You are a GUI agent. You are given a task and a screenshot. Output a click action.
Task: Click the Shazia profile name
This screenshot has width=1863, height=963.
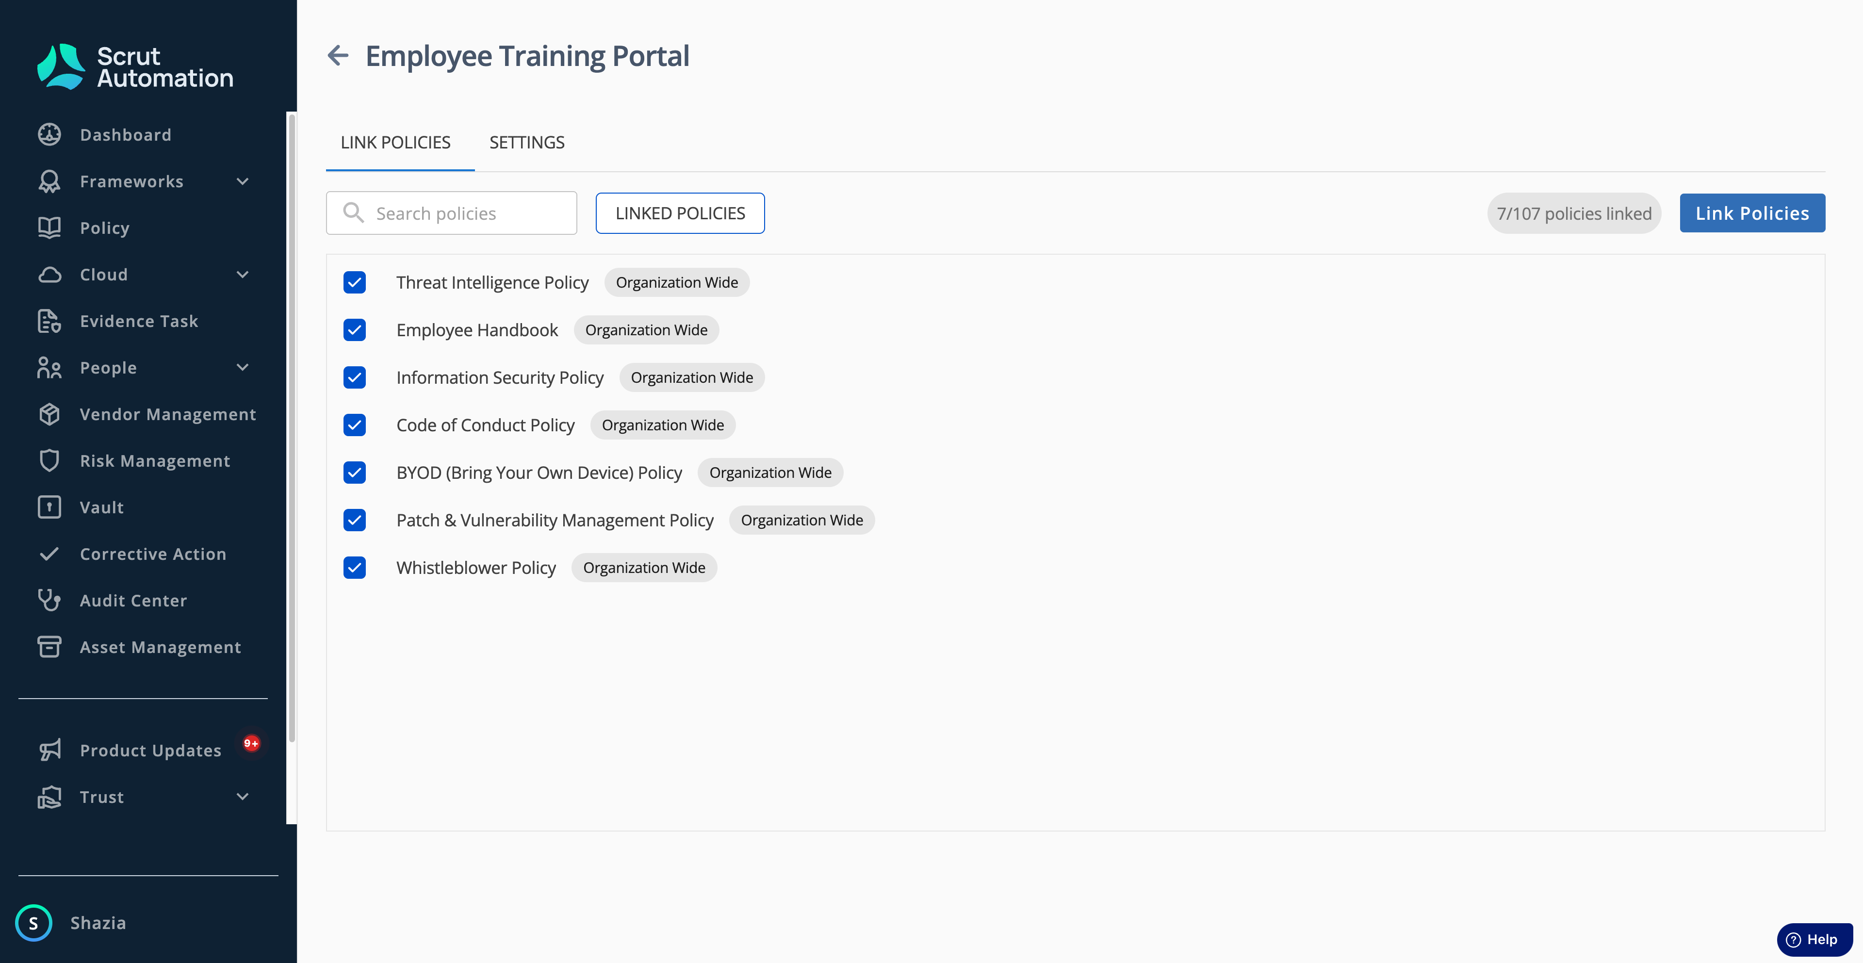[98, 923]
